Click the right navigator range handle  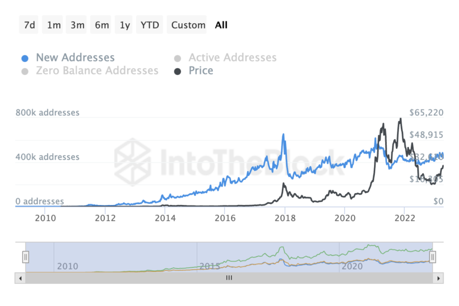(x=433, y=257)
